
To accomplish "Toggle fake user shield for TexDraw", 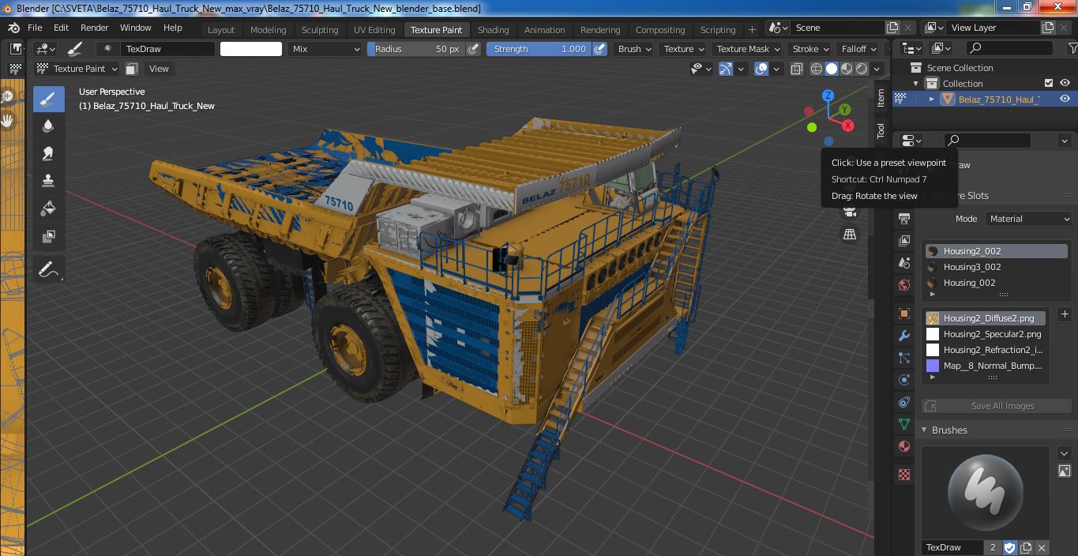I will tap(1010, 547).
